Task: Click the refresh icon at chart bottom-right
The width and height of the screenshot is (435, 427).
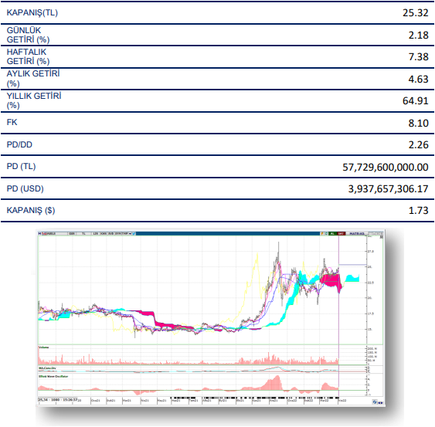Action: (375, 402)
